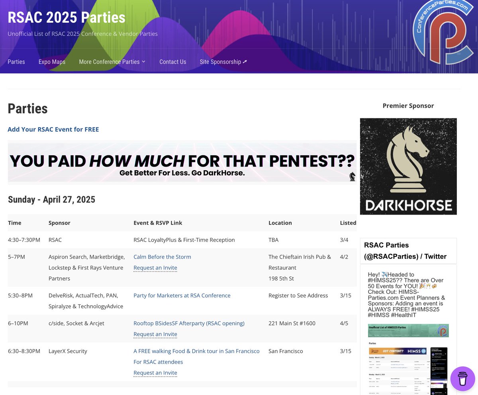This screenshot has width=478, height=395.
Task: Request an Invite for LayerX walking tour
Action: pyautogui.click(x=155, y=373)
